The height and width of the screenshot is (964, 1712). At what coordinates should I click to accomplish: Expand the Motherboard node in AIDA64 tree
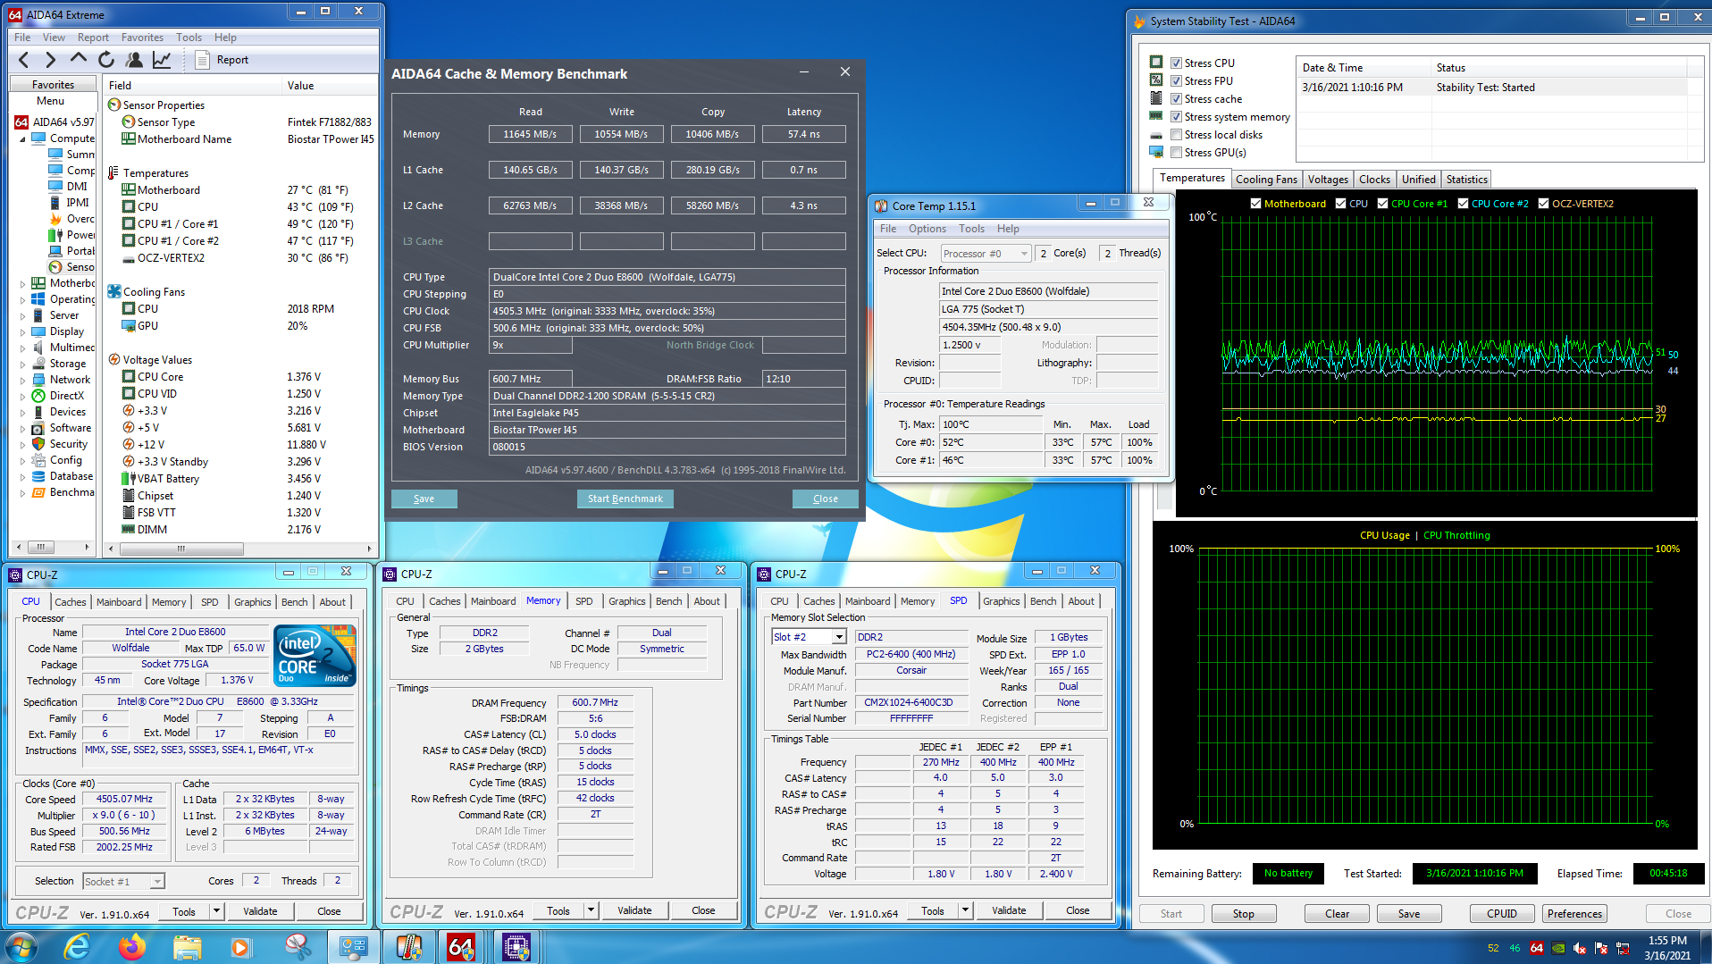22,283
